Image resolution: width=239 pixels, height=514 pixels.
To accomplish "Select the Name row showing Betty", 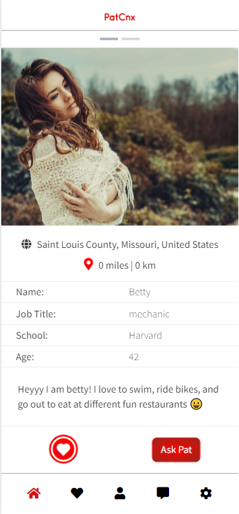I will [120, 292].
